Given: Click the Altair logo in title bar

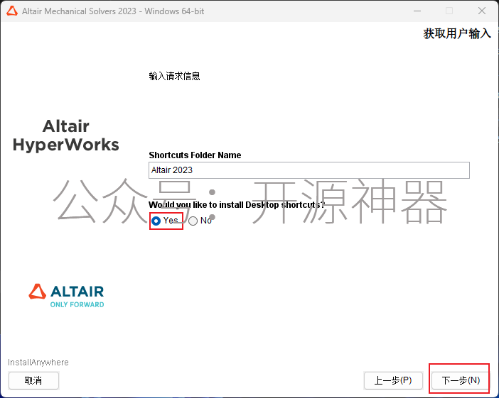Looking at the screenshot, I should 12,11.
